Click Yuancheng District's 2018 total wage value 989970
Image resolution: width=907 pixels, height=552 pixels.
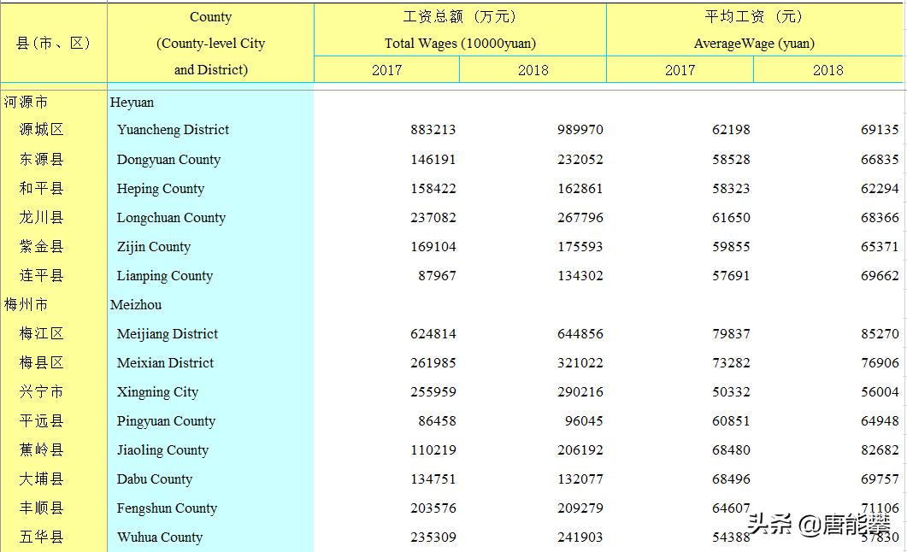tap(580, 130)
